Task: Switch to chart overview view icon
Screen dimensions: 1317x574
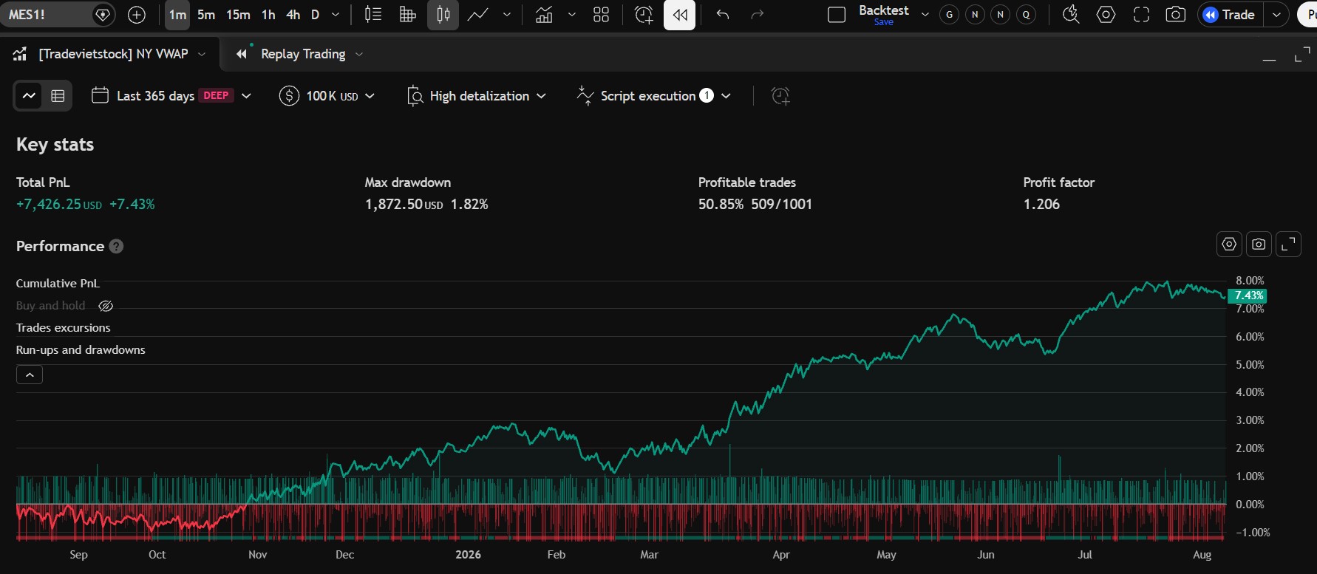Action: point(30,95)
